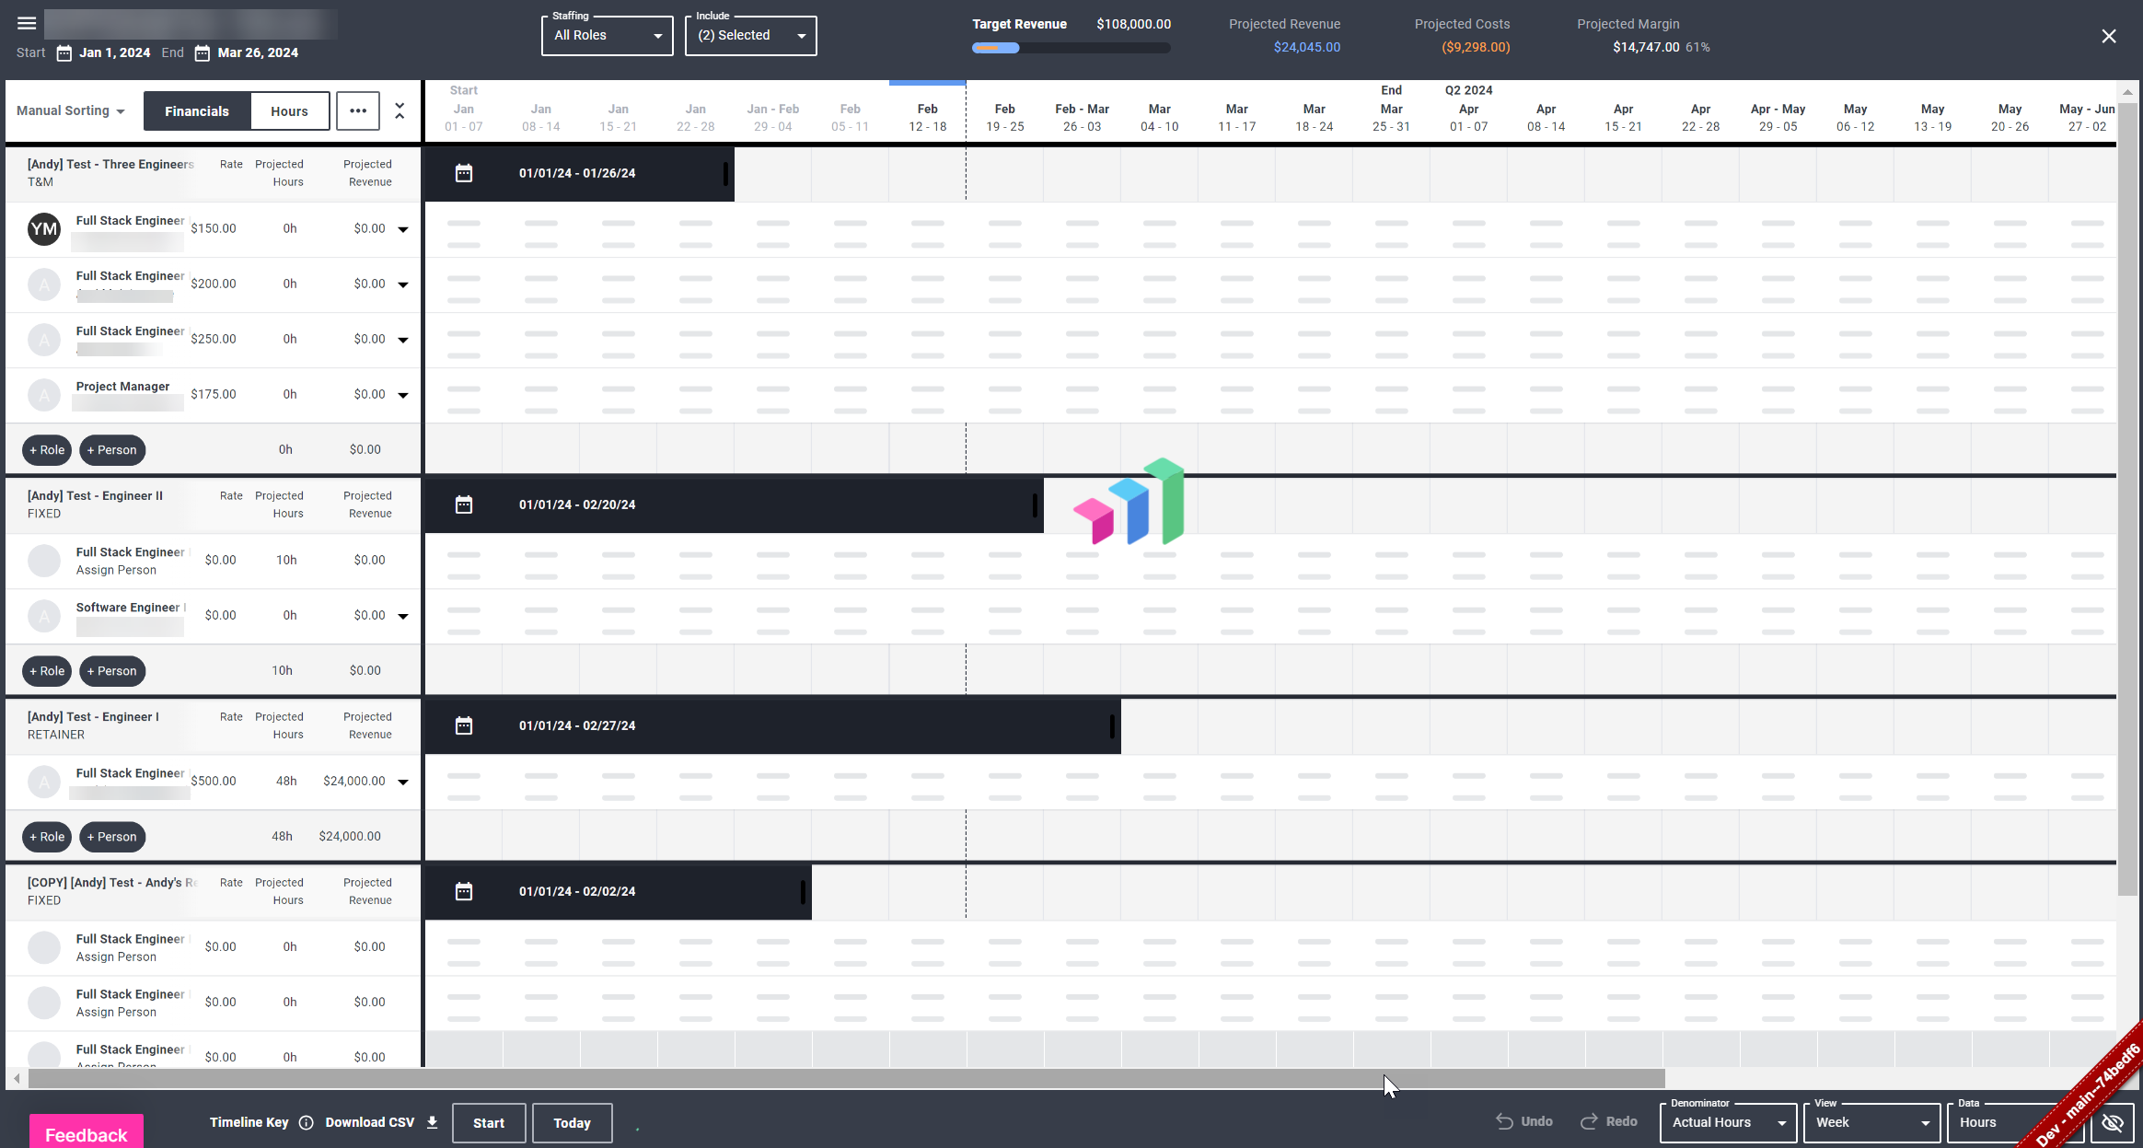This screenshot has width=2143, height=1148.
Task: Open the Denominator Actual Hours dropdown
Action: pos(1729,1122)
